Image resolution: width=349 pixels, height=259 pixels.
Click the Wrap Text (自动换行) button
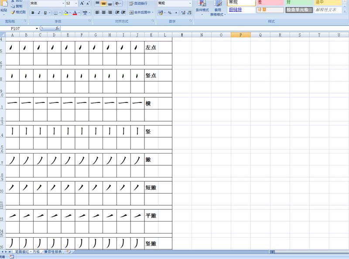(x=138, y=3)
